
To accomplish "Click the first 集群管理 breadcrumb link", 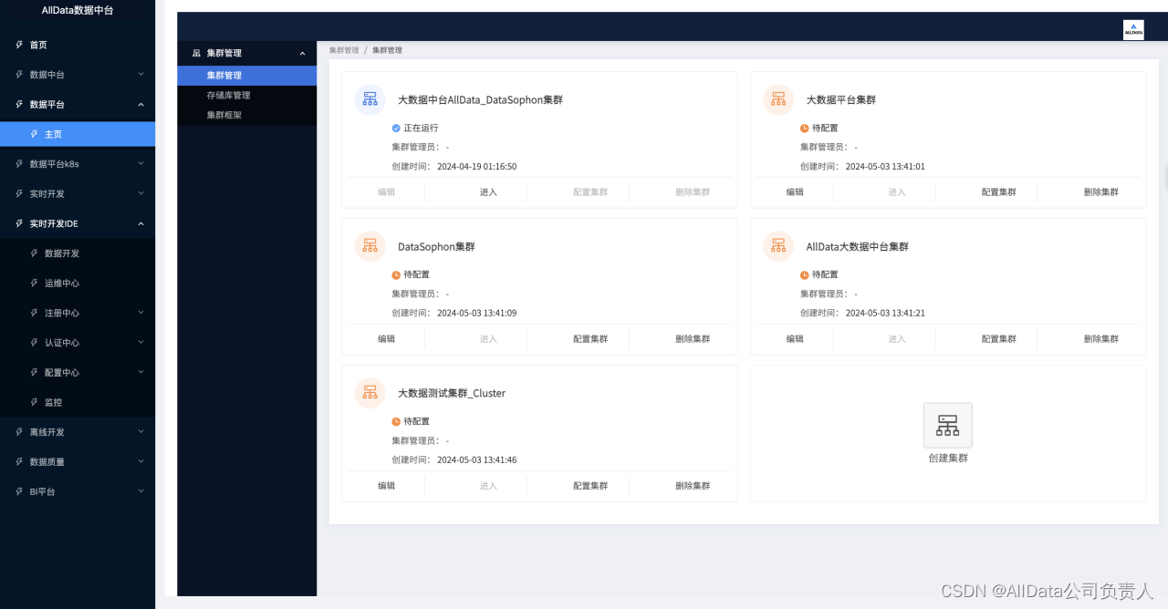I will click(344, 50).
